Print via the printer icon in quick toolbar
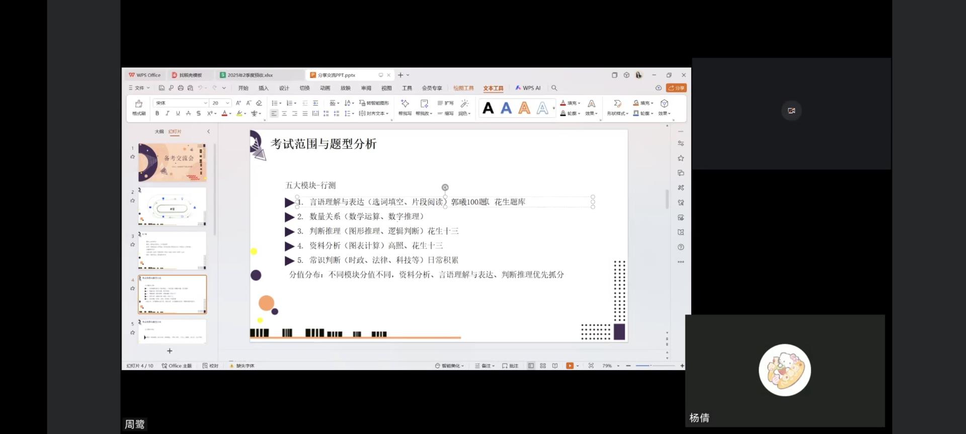The width and height of the screenshot is (966, 434). coord(181,88)
